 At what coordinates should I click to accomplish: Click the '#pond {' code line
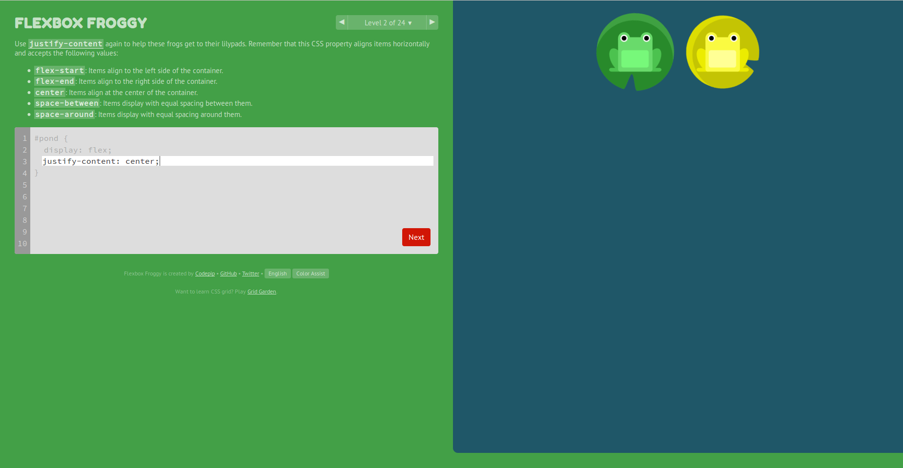click(x=51, y=138)
